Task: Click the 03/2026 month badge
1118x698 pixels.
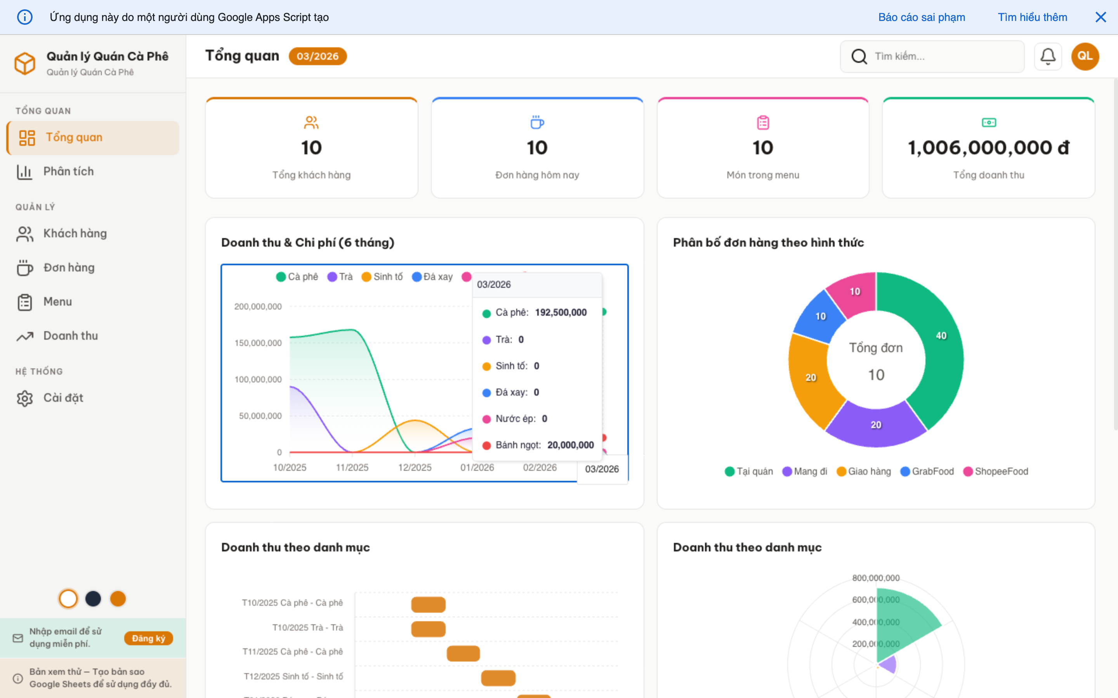Action: 318,56
